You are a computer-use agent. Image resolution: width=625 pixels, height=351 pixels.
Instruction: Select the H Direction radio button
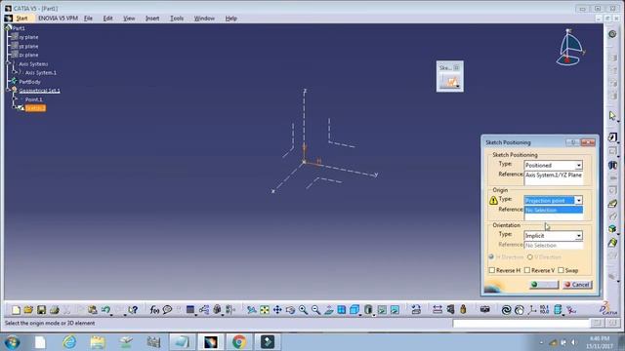(x=491, y=257)
